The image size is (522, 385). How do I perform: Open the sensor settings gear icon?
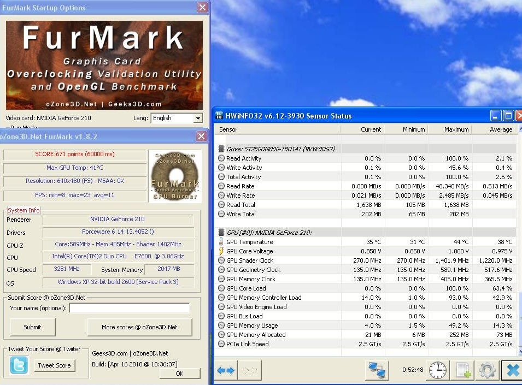[x=488, y=370]
